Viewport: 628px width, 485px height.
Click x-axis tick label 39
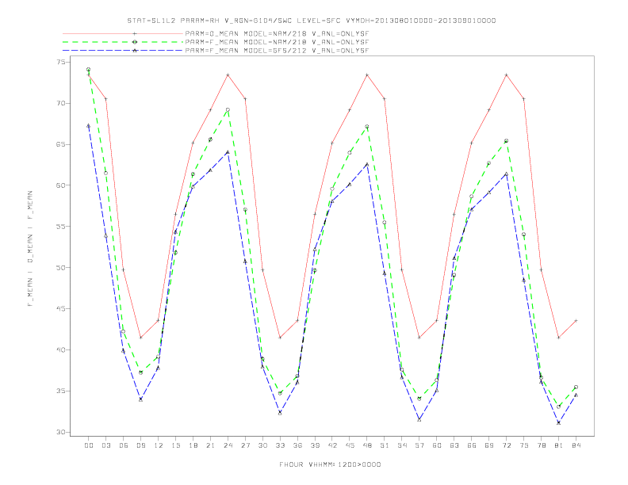click(x=315, y=445)
